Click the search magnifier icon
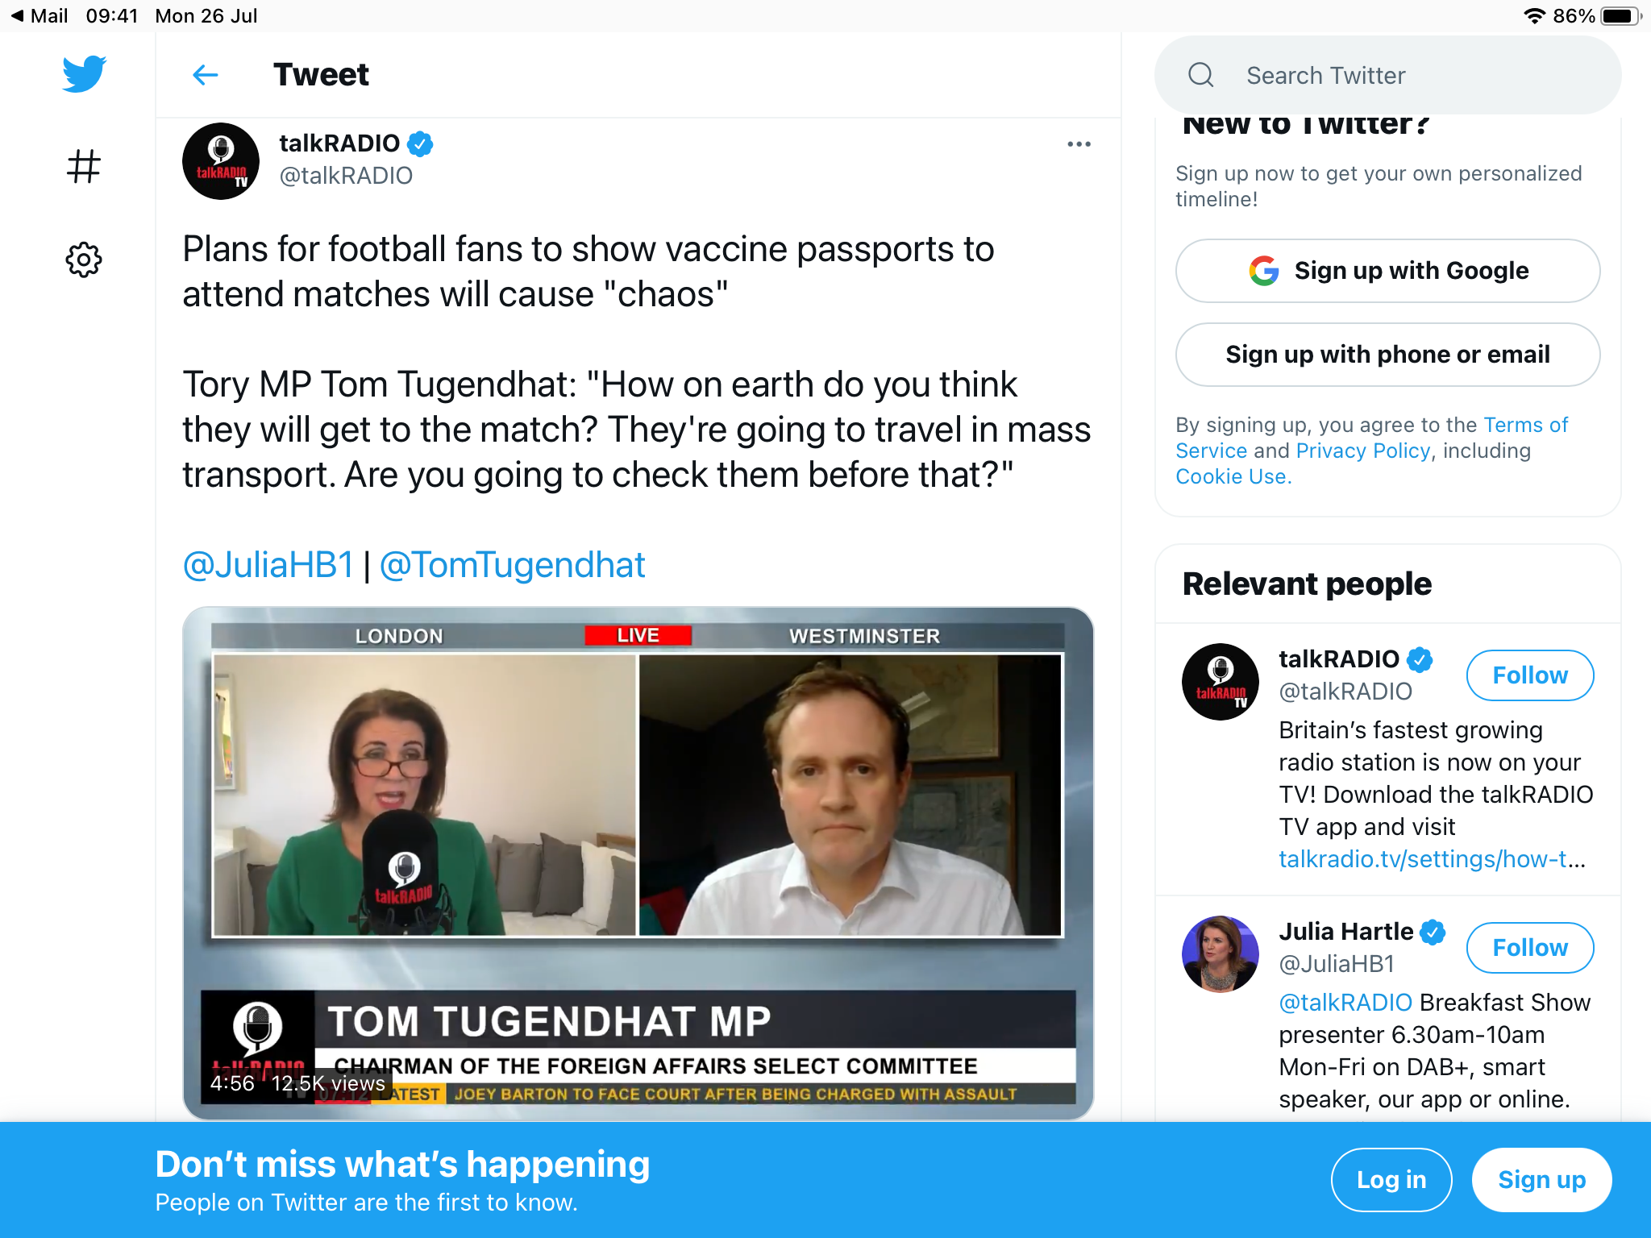The image size is (1651, 1238). tap(1201, 75)
